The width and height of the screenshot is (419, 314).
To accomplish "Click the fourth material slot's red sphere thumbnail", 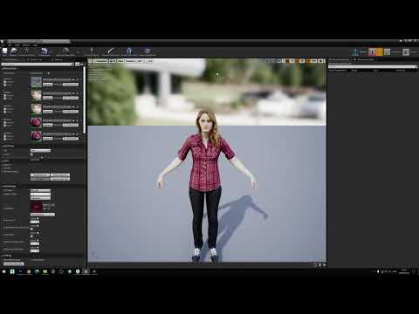I will (37, 122).
